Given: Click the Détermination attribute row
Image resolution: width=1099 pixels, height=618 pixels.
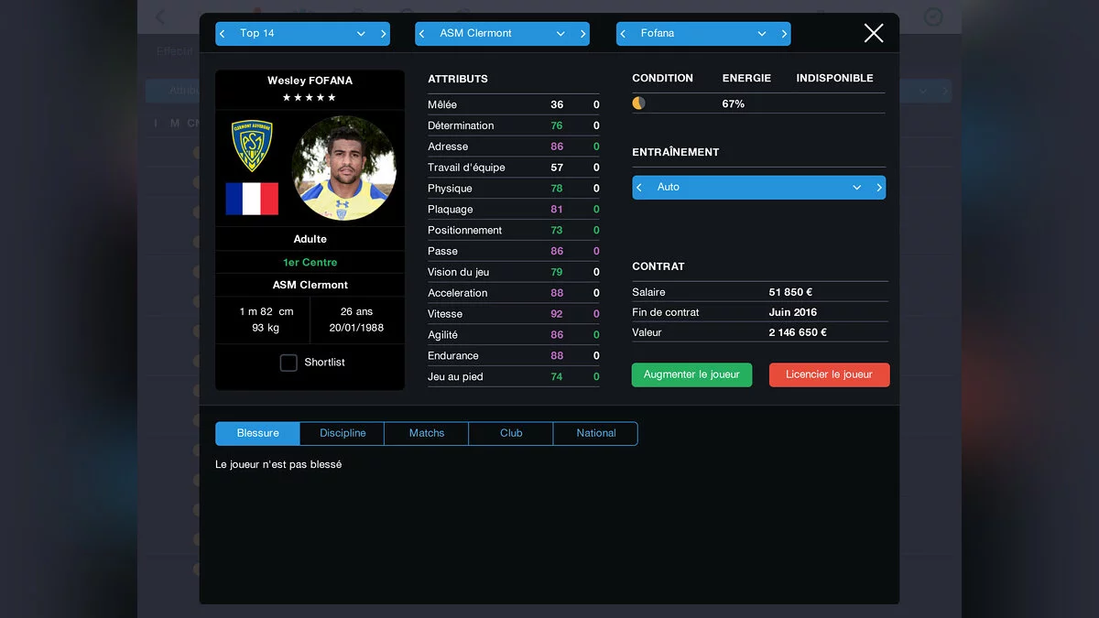Looking at the screenshot, I should 514,125.
